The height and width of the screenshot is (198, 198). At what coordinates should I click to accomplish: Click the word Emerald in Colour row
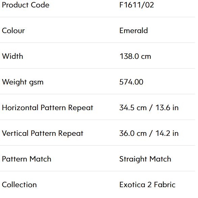click(x=134, y=31)
